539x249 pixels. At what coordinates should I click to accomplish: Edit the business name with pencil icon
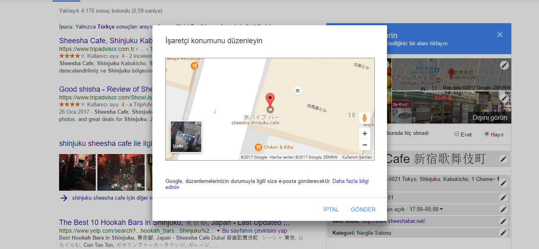(504, 159)
